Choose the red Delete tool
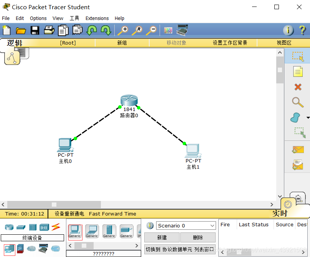The width and height of the screenshot is (310, 257). [298, 87]
